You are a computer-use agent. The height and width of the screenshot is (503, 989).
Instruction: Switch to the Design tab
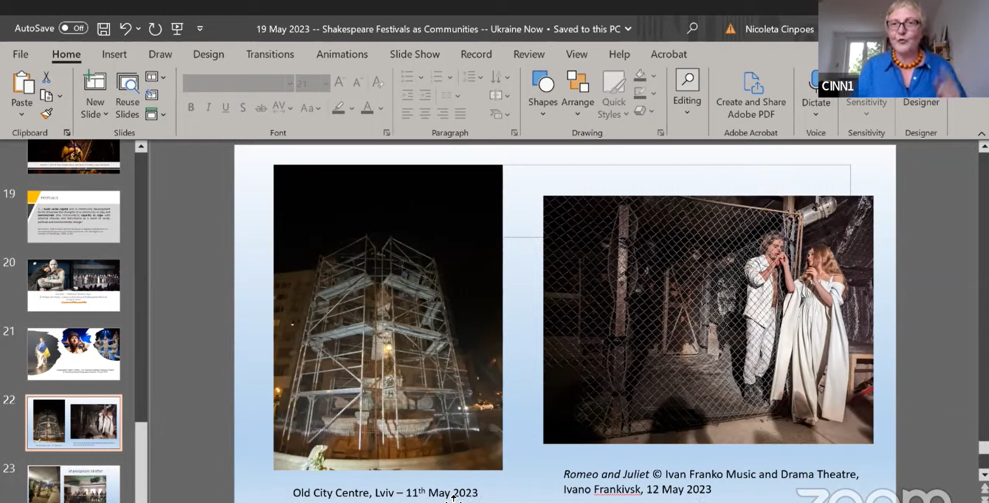click(x=208, y=54)
